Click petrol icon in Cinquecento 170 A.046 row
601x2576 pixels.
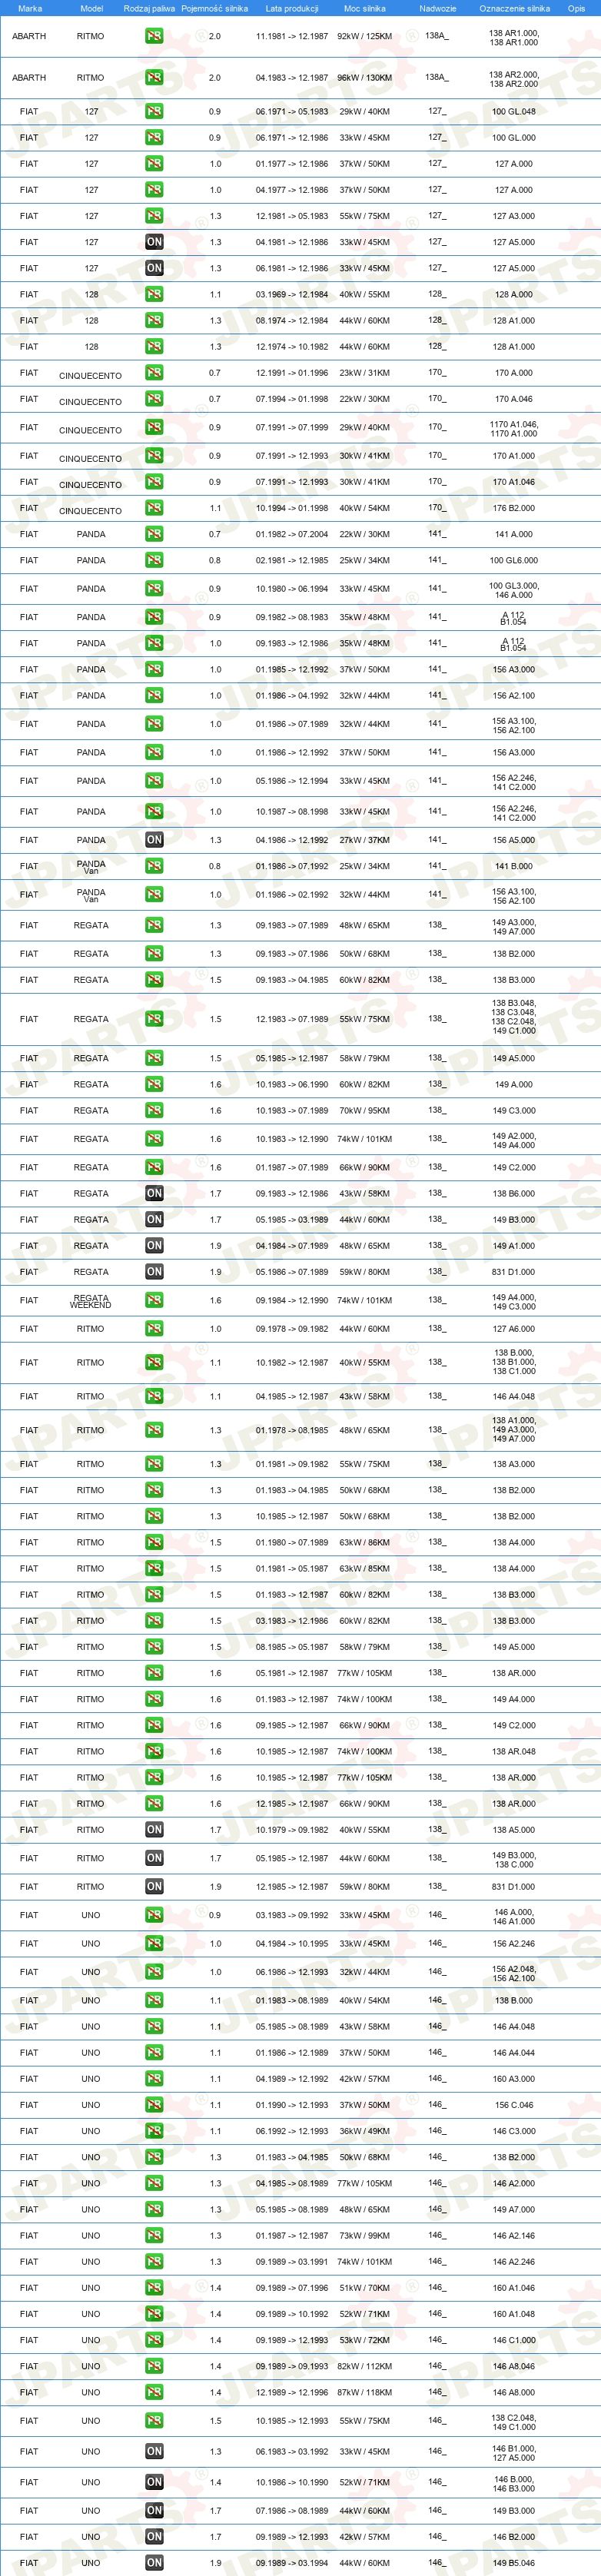(x=154, y=399)
